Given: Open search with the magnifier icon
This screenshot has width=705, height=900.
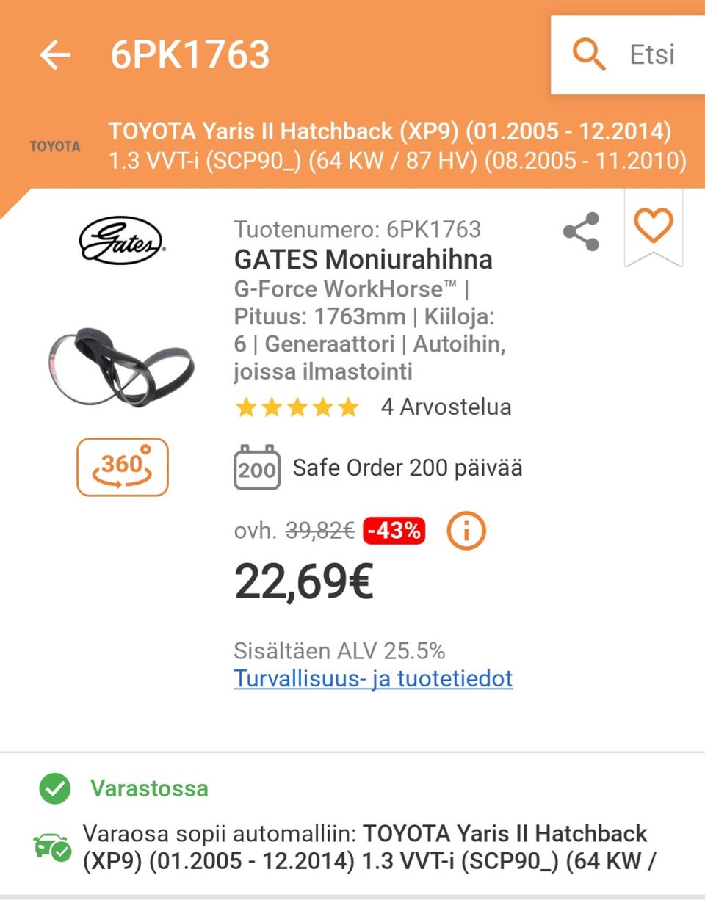Looking at the screenshot, I should click(589, 54).
